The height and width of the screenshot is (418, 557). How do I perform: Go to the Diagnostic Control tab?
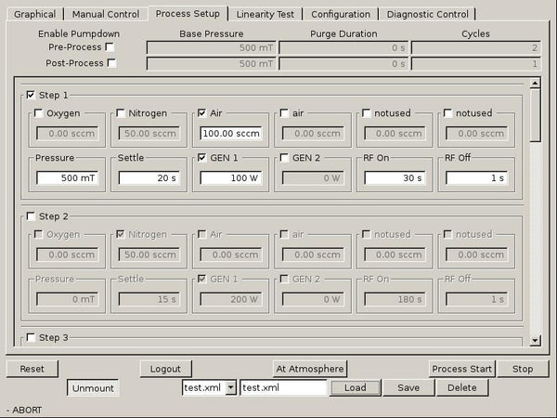pyautogui.click(x=427, y=14)
